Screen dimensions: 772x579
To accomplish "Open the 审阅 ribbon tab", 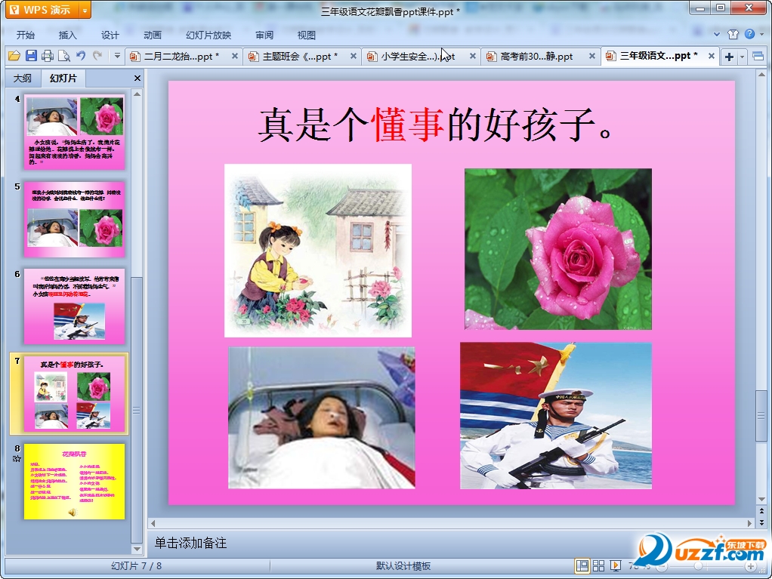I will (x=264, y=35).
